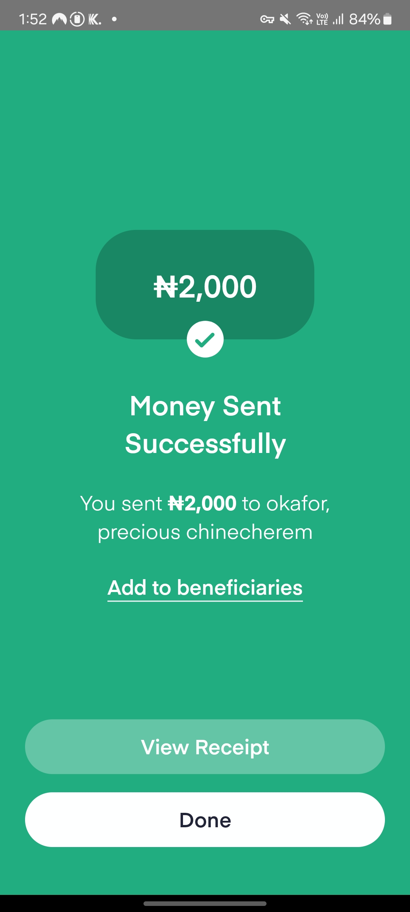Image resolution: width=410 pixels, height=912 pixels.
Task: Tap the Money Sent Successfully heading
Action: coord(205,424)
